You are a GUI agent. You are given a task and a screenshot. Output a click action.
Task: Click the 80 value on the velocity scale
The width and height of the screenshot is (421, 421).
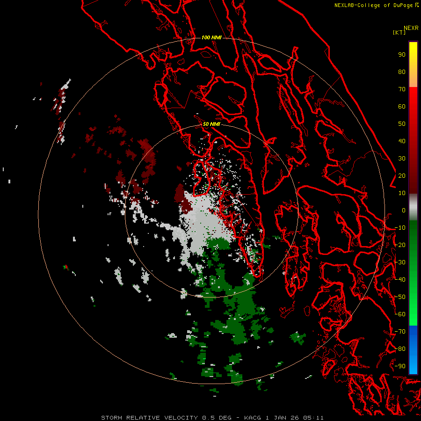(402, 72)
